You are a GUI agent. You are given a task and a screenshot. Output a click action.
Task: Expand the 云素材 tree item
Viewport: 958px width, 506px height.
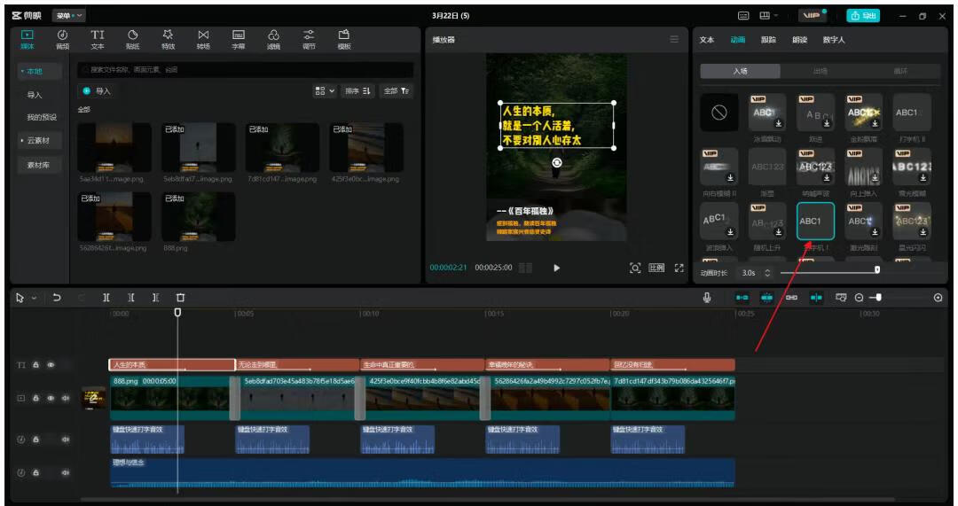pyautogui.click(x=38, y=140)
